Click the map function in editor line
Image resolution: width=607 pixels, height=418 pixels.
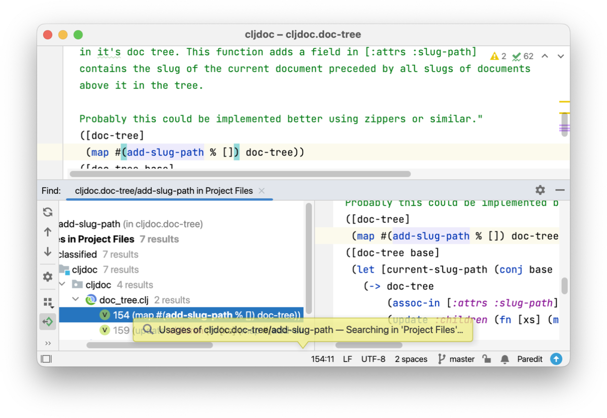point(100,153)
